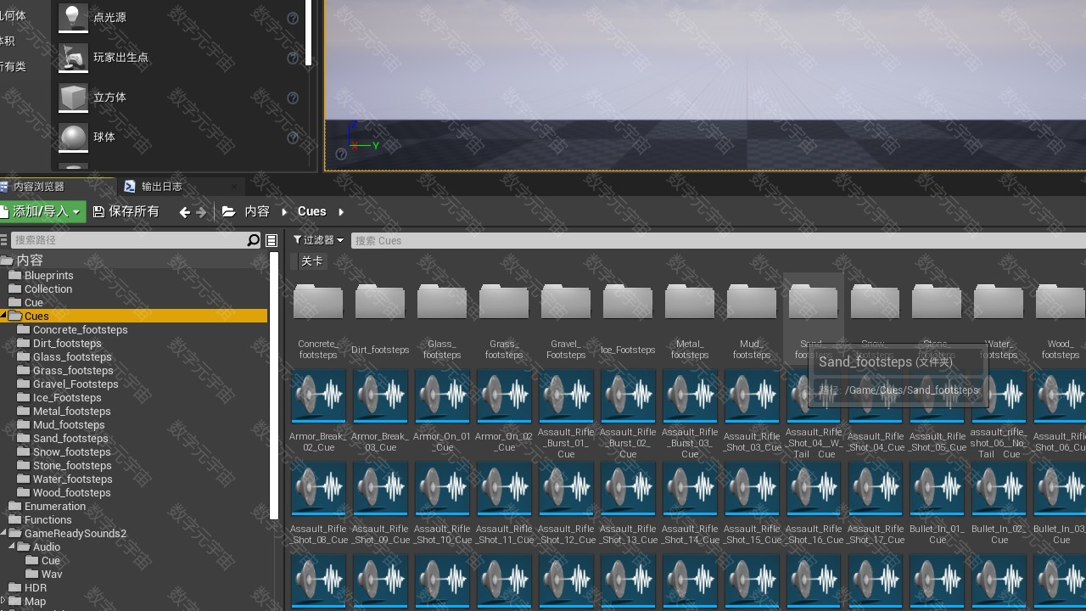The width and height of the screenshot is (1086, 611).
Task: Click the back navigation arrow in content browser
Action: click(184, 212)
